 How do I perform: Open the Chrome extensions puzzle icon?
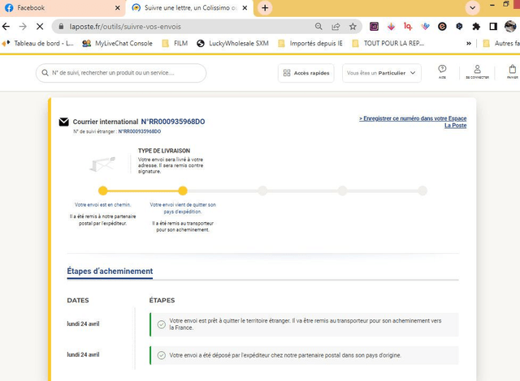click(476, 26)
